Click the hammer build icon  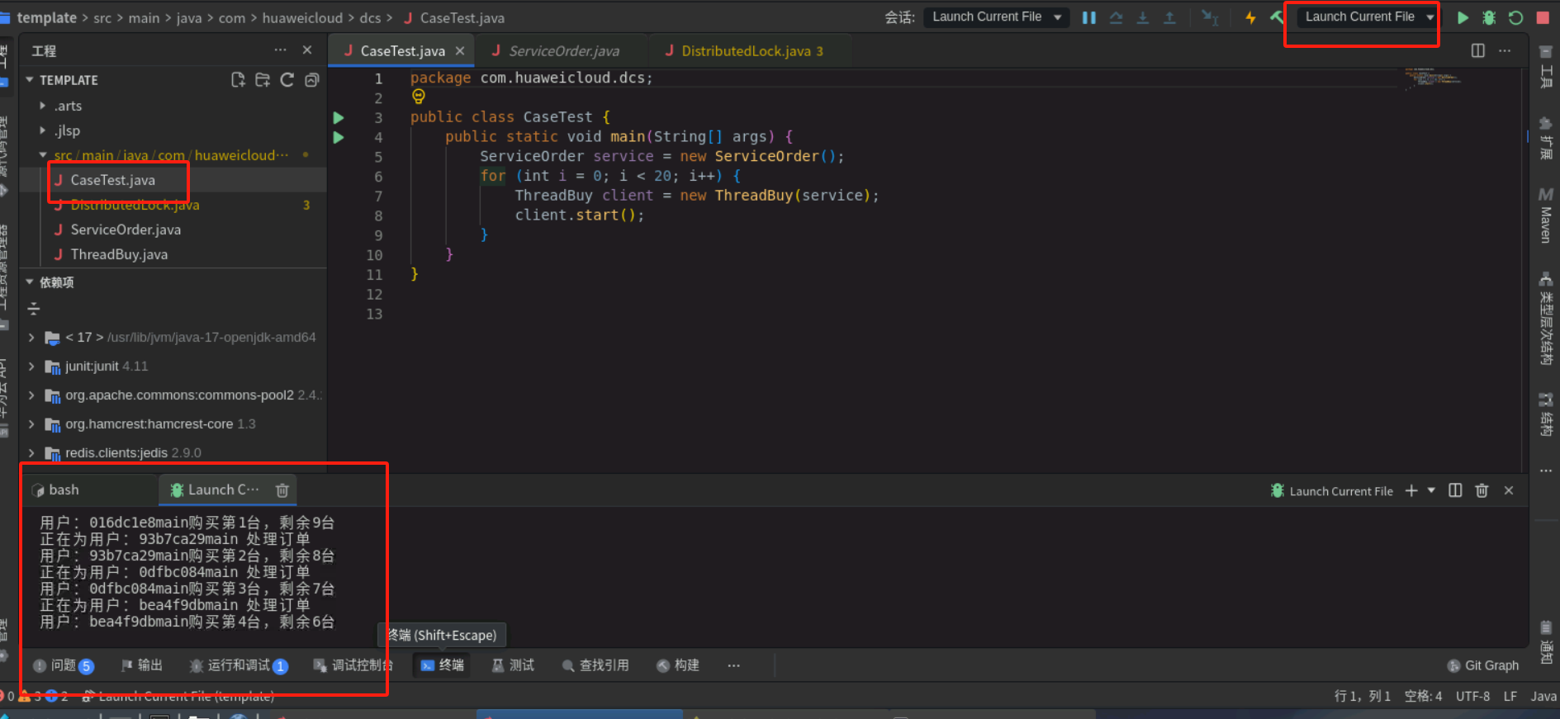click(1277, 17)
